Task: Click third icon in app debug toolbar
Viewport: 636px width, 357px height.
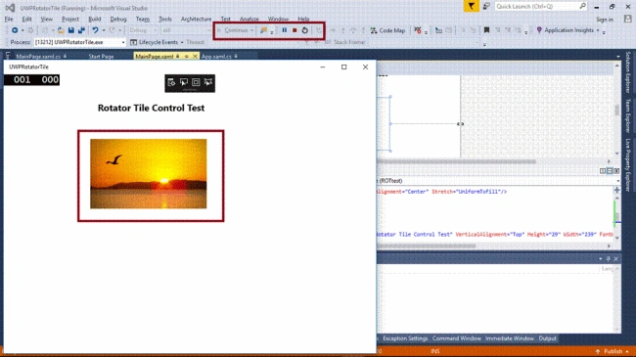Action: point(196,82)
